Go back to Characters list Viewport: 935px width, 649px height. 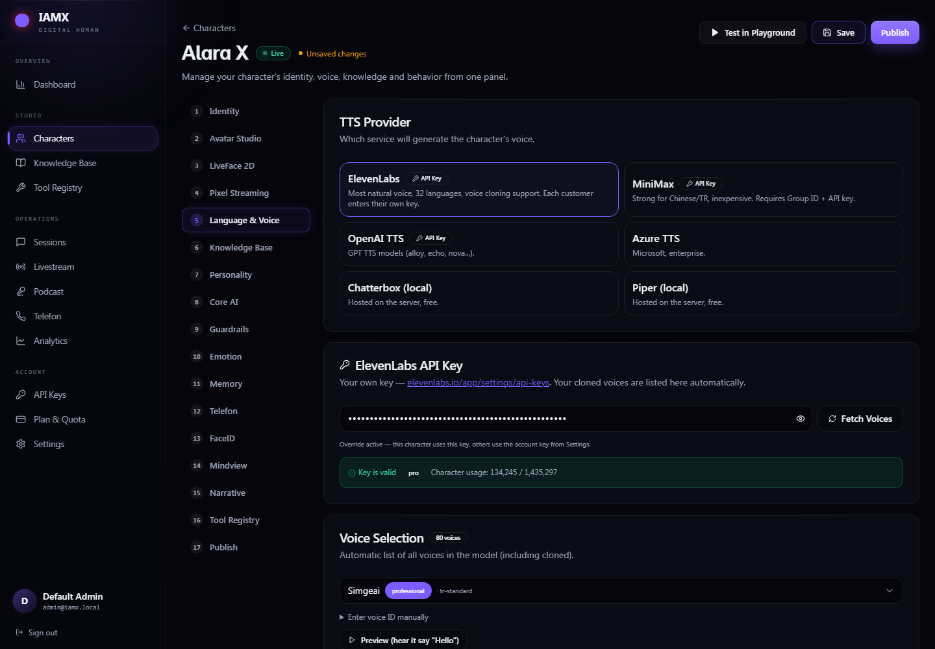[x=209, y=28]
